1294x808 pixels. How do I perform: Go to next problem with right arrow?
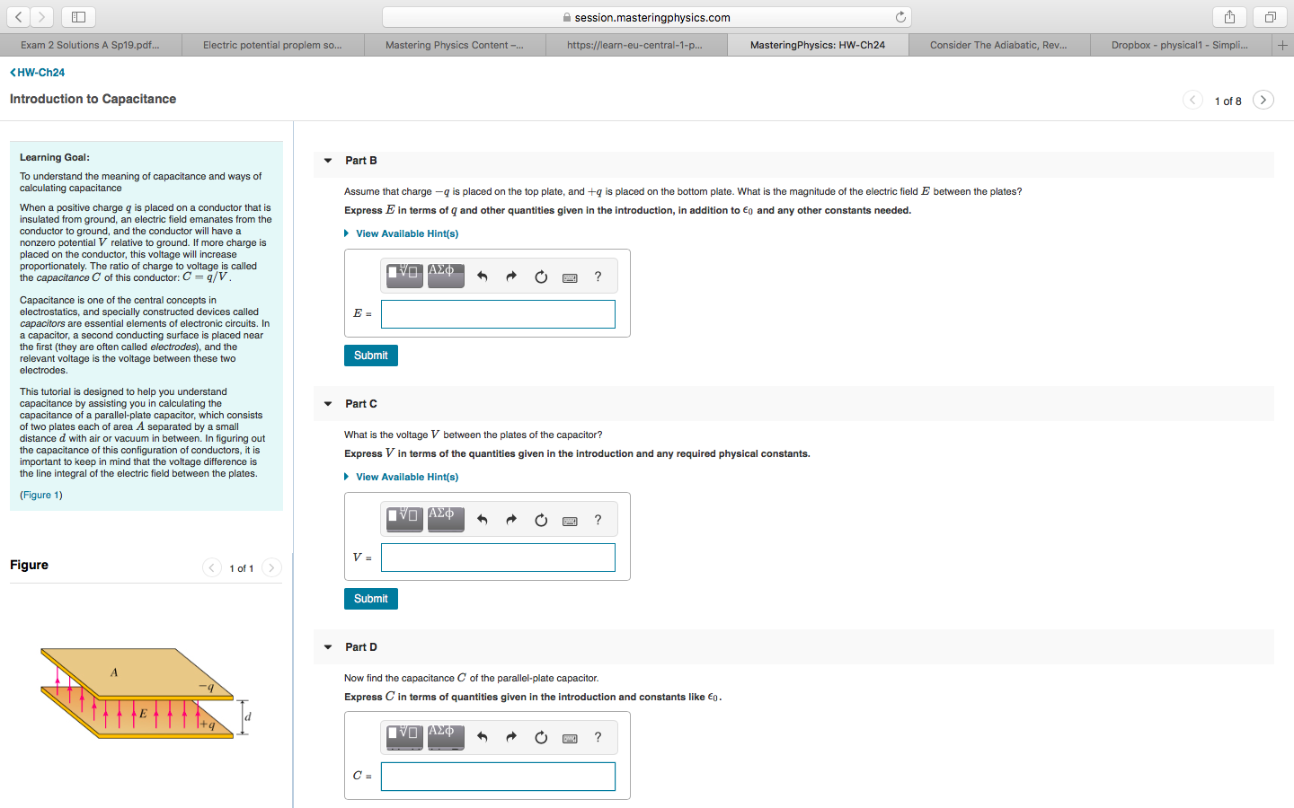[x=1263, y=101]
